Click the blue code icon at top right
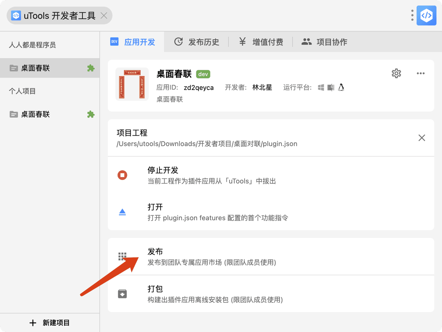442x332 pixels. coord(426,15)
